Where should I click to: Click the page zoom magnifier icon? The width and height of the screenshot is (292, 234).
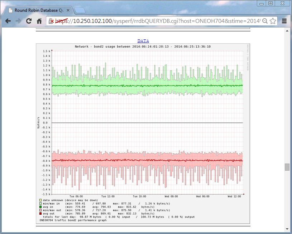[264, 21]
